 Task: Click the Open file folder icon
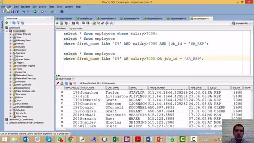(8, 12)
